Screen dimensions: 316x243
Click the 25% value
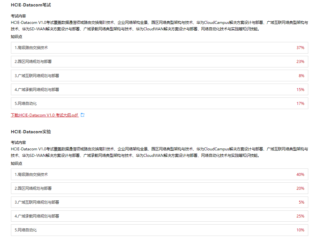(x=300, y=216)
